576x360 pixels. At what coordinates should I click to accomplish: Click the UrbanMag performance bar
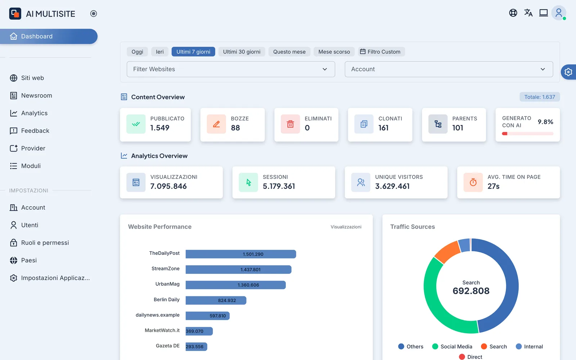coord(236,285)
